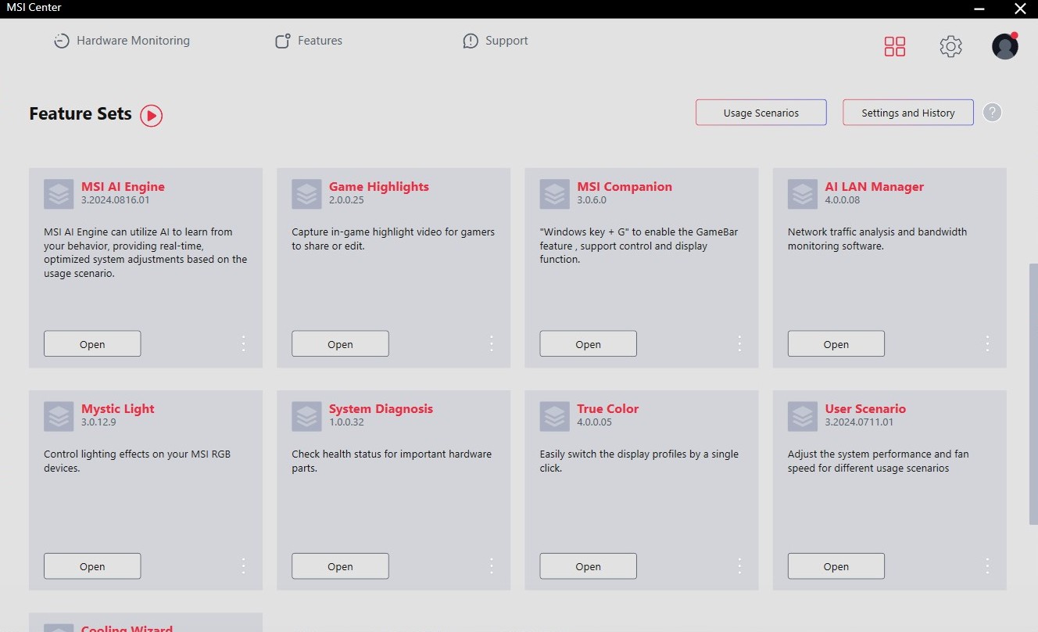
Task: Open User Scenario more options menu
Action: pyautogui.click(x=987, y=566)
